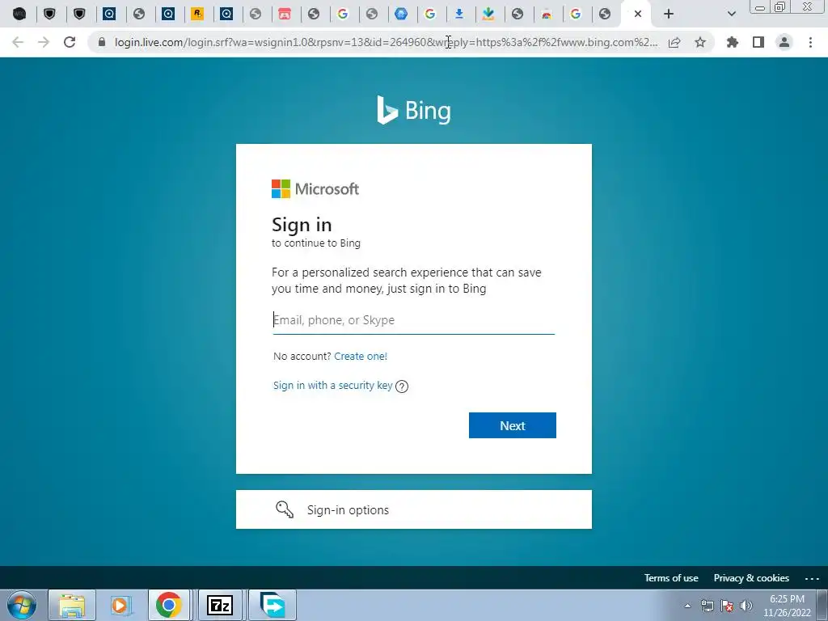Click the browser Forward arrow
This screenshot has height=621, width=828.
click(x=44, y=42)
